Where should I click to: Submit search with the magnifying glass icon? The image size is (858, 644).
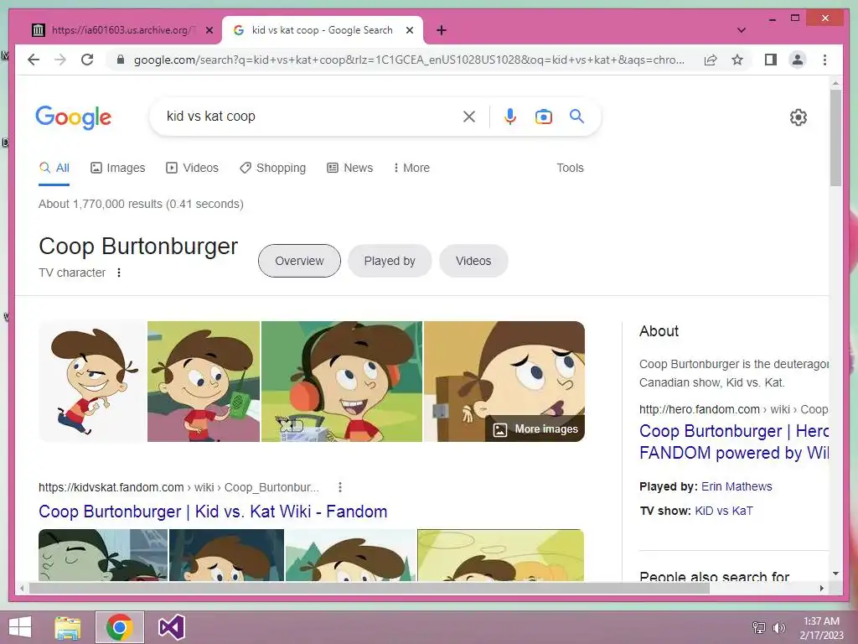coord(576,116)
